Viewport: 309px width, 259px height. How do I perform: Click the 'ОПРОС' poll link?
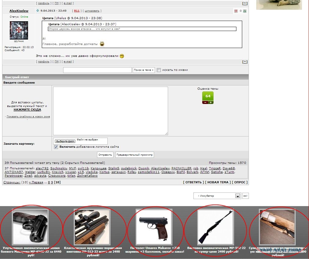point(240,182)
